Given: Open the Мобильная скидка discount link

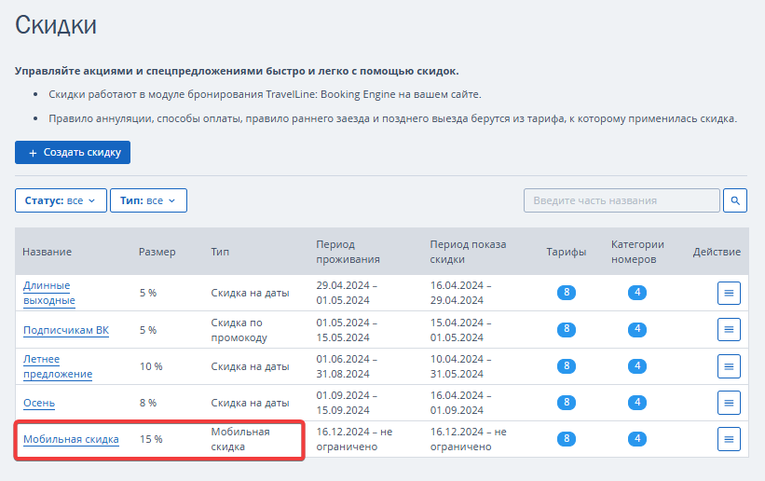Looking at the screenshot, I should (71, 439).
